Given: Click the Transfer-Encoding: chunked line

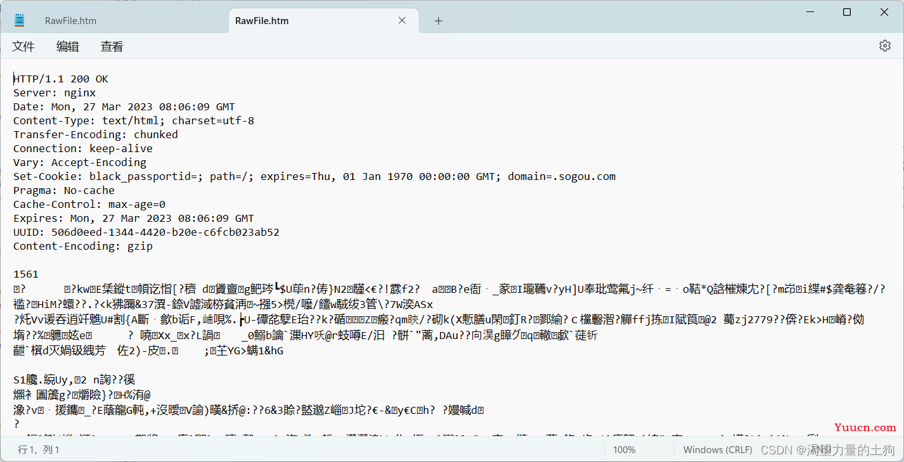Looking at the screenshot, I should (96, 134).
